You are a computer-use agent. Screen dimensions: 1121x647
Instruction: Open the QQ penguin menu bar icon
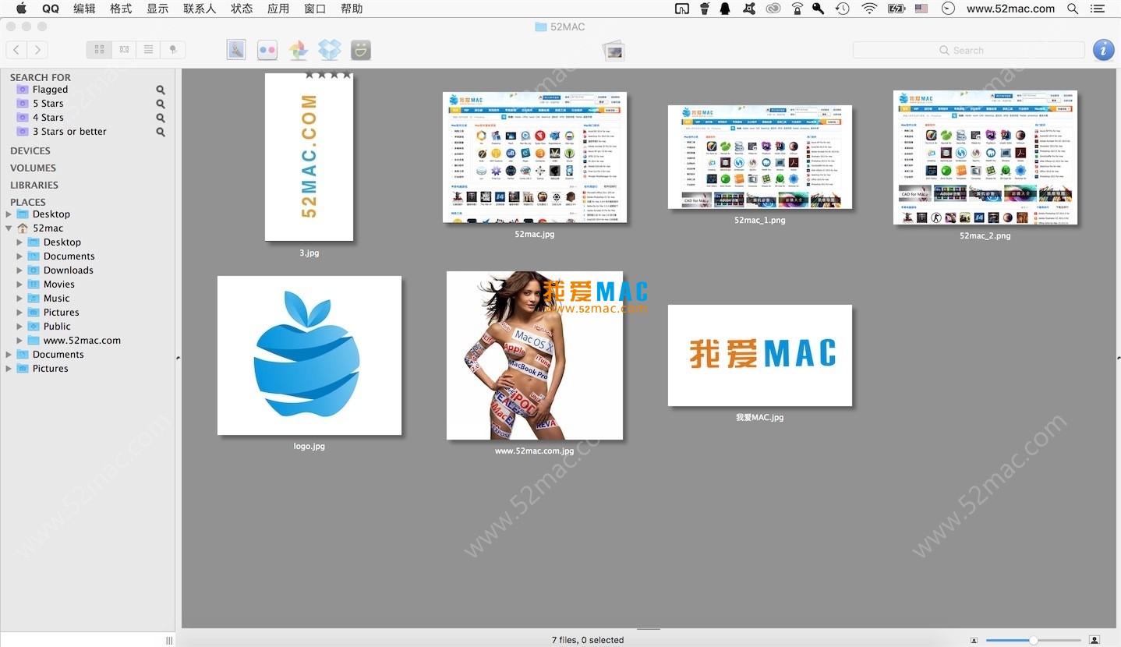pyautogui.click(x=726, y=9)
